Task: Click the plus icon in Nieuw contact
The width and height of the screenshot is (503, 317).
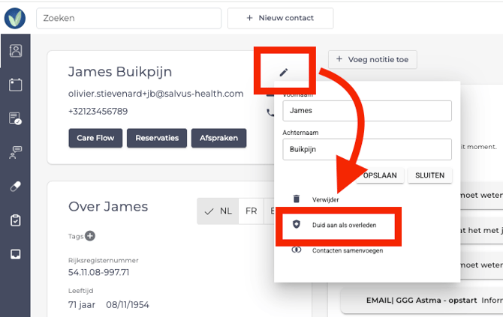Action: click(249, 18)
